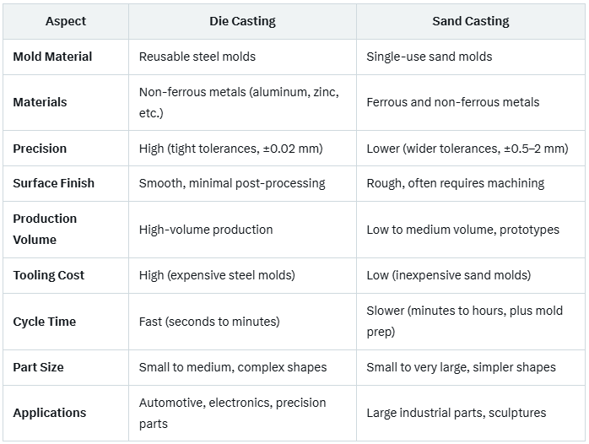Click the "Large industrial parts, sculptures" cell

point(456,413)
